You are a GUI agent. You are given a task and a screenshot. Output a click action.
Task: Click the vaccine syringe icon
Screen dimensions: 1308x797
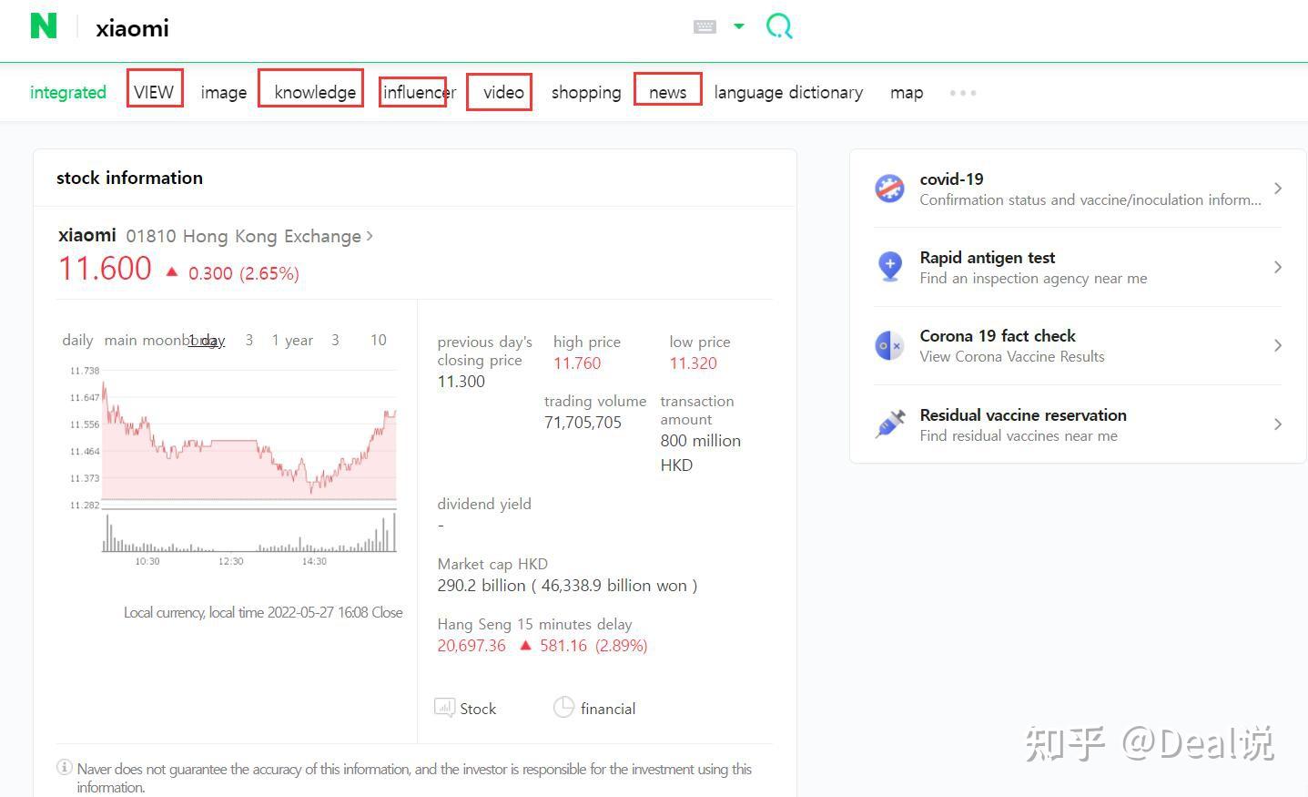[x=889, y=424]
